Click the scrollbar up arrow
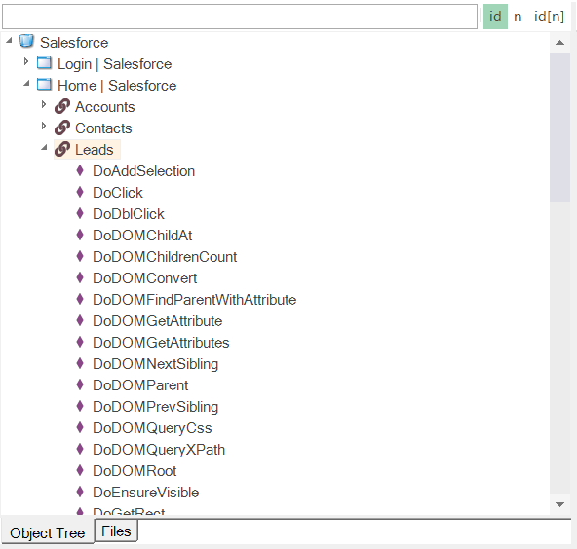Screen dimensions: 577x549 pyautogui.click(x=560, y=43)
